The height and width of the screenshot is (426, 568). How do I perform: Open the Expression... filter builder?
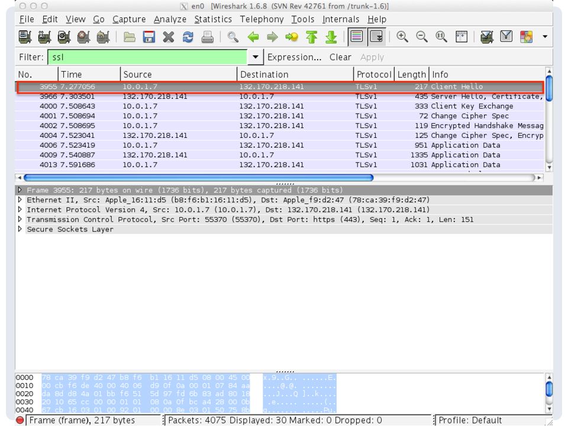294,57
